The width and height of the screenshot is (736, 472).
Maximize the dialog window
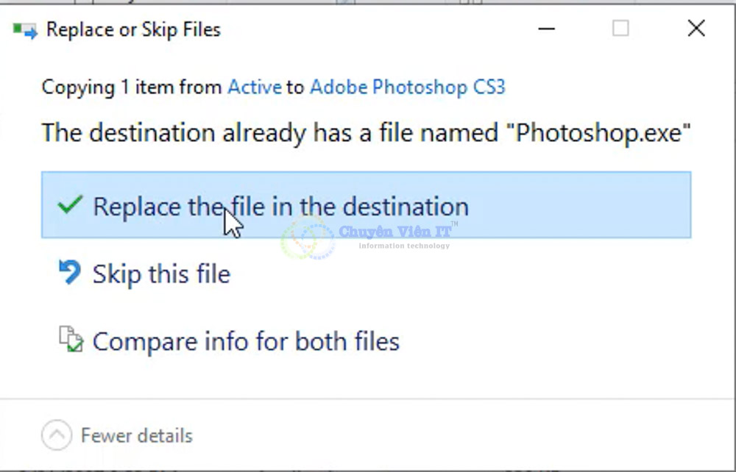(x=620, y=29)
